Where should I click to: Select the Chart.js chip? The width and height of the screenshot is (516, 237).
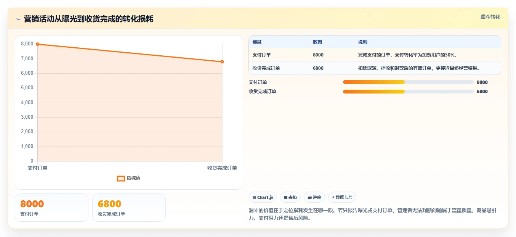coord(263,197)
